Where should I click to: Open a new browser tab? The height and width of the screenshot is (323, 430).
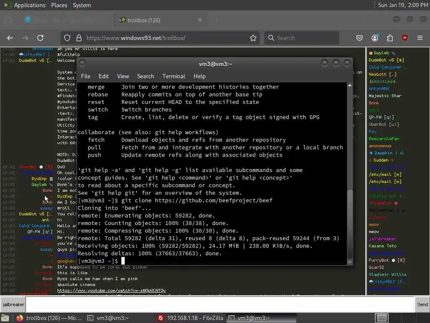217,20
